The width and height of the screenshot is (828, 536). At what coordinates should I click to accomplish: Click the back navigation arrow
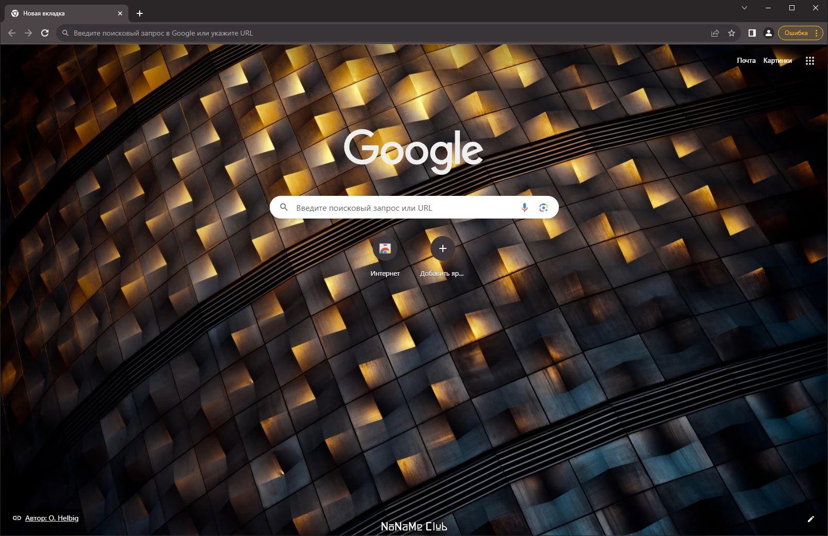point(11,32)
